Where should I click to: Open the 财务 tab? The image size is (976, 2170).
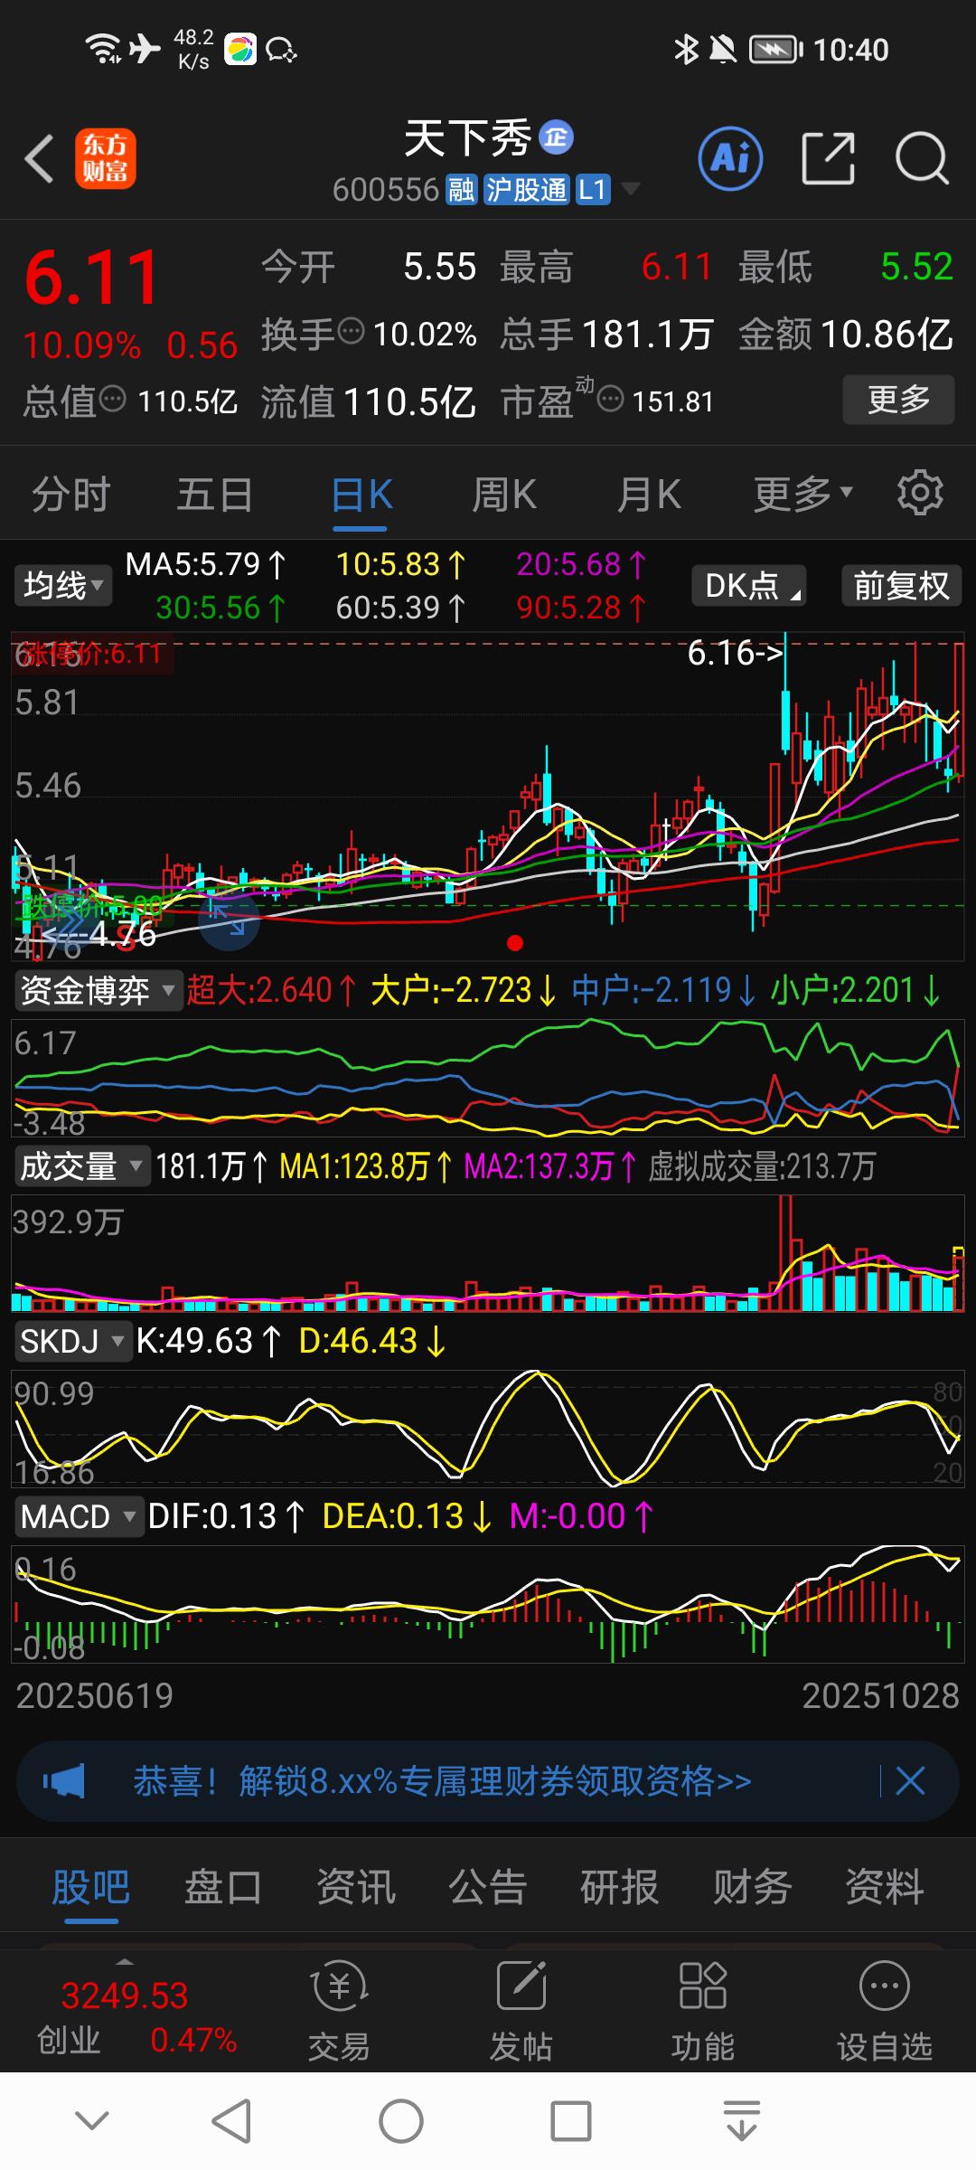pyautogui.click(x=752, y=1887)
